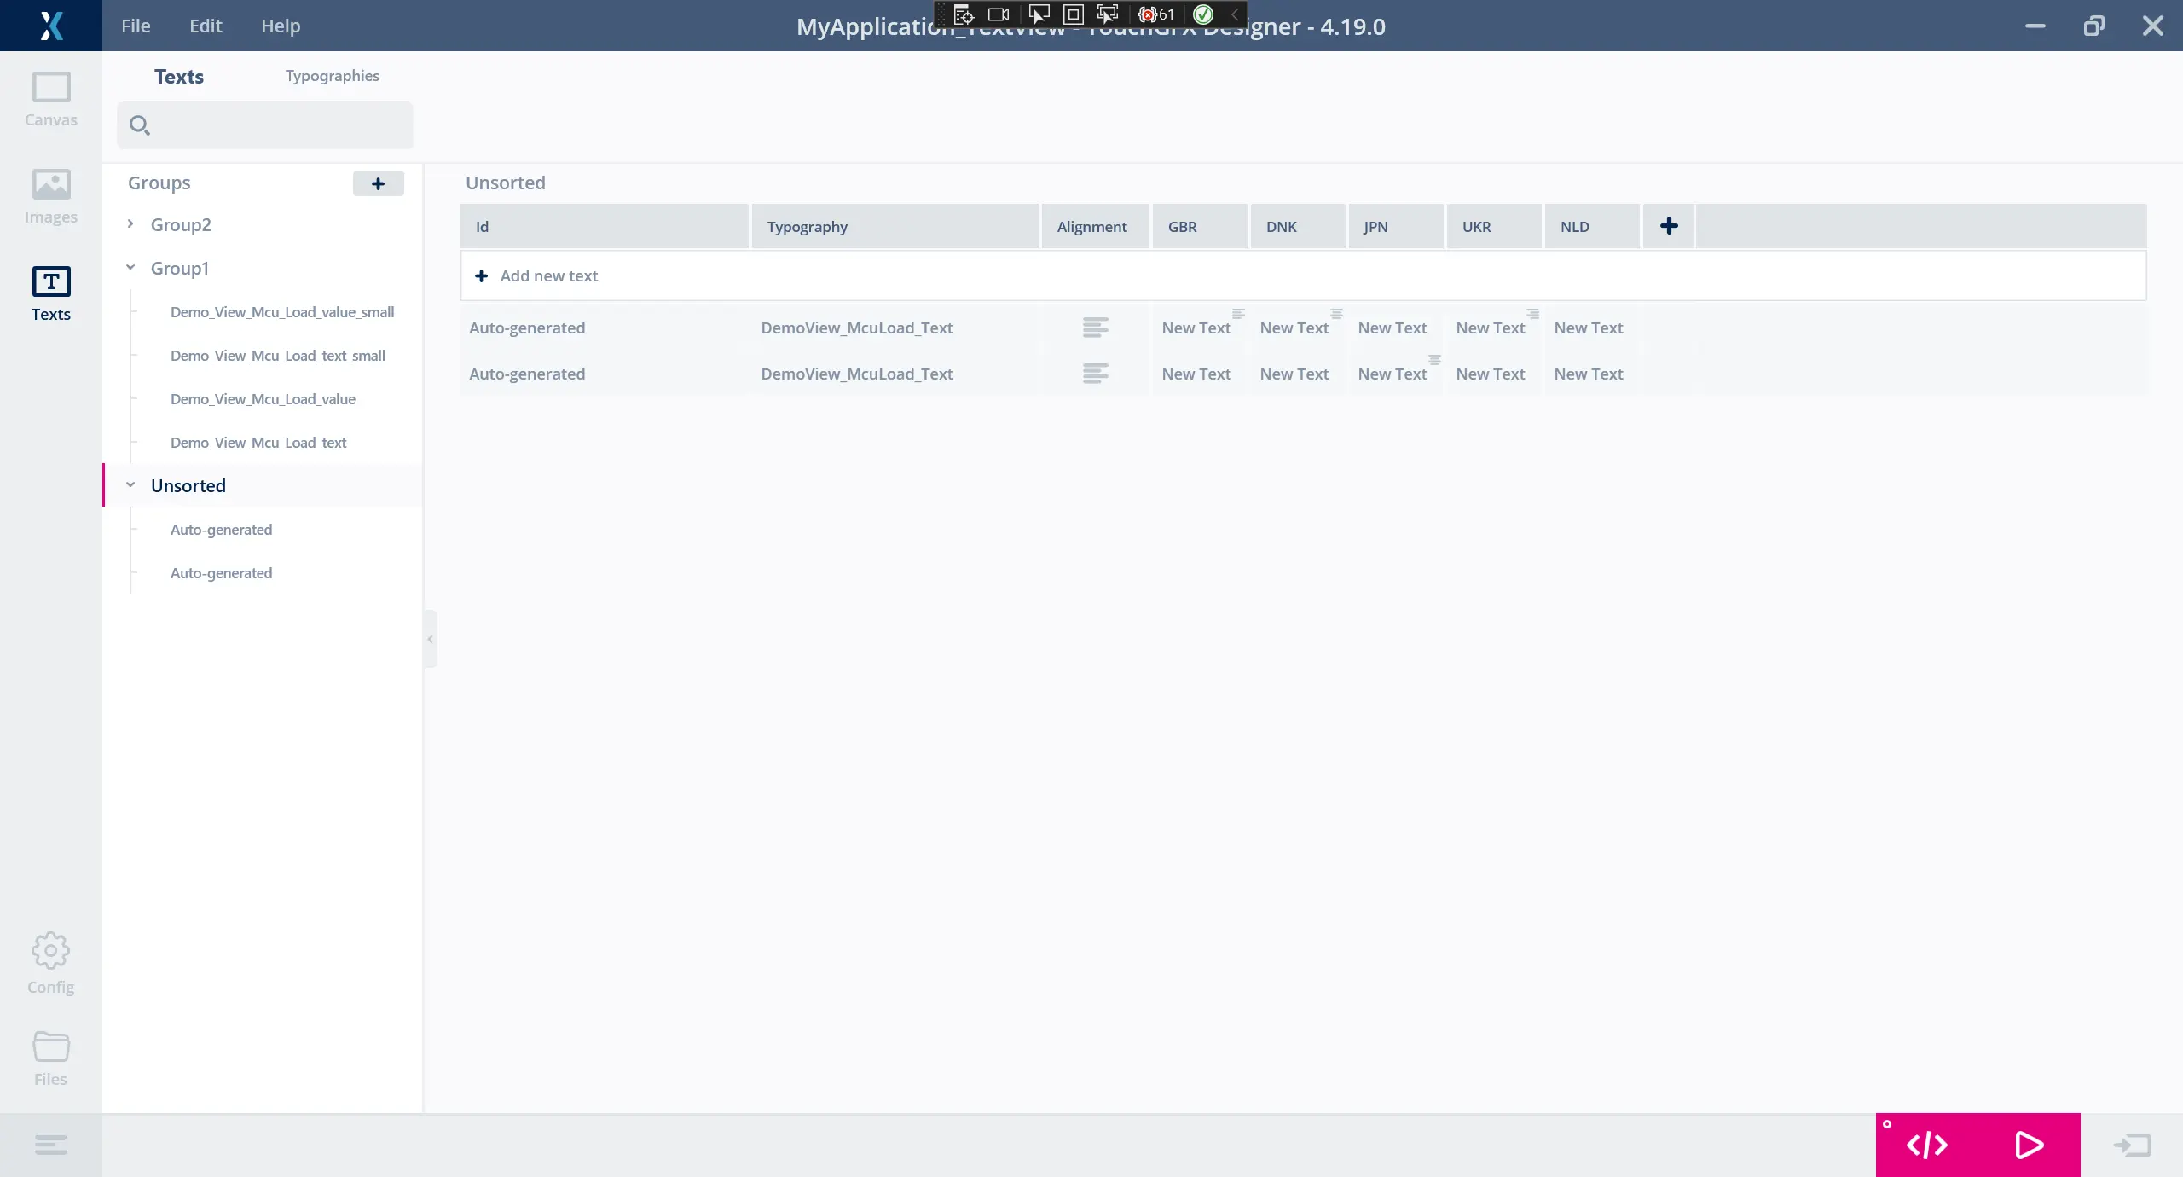This screenshot has height=1177, width=2183.
Task: Open alignment of first Auto-generated row
Action: coord(1095,328)
